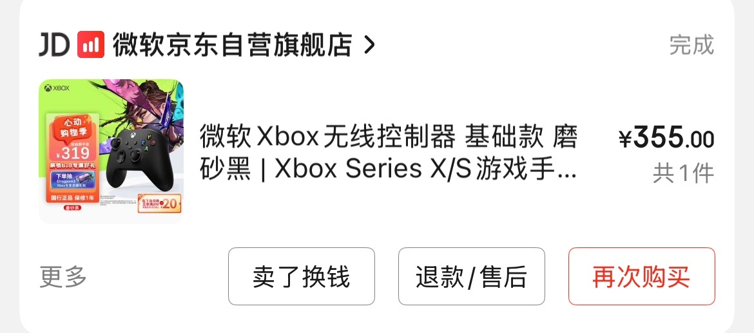754x333 pixels.
Task: Tap 国行正品 保修1年 label in thumbnail
Action: pos(73,198)
